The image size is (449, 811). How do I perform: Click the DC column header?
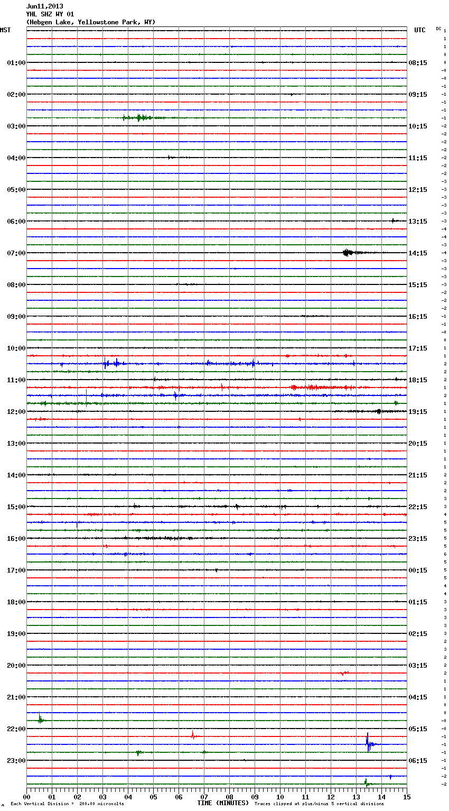click(x=438, y=29)
